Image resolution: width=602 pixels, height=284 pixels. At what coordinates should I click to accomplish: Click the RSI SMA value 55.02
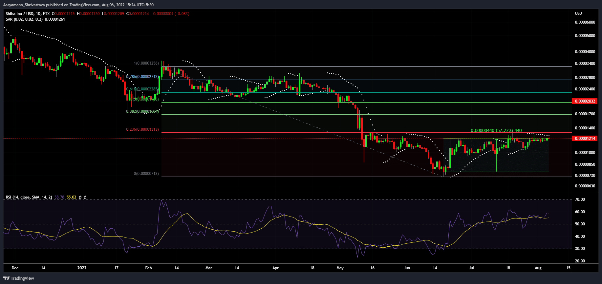click(x=71, y=197)
